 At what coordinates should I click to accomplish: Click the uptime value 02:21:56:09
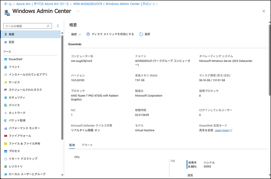142,115
